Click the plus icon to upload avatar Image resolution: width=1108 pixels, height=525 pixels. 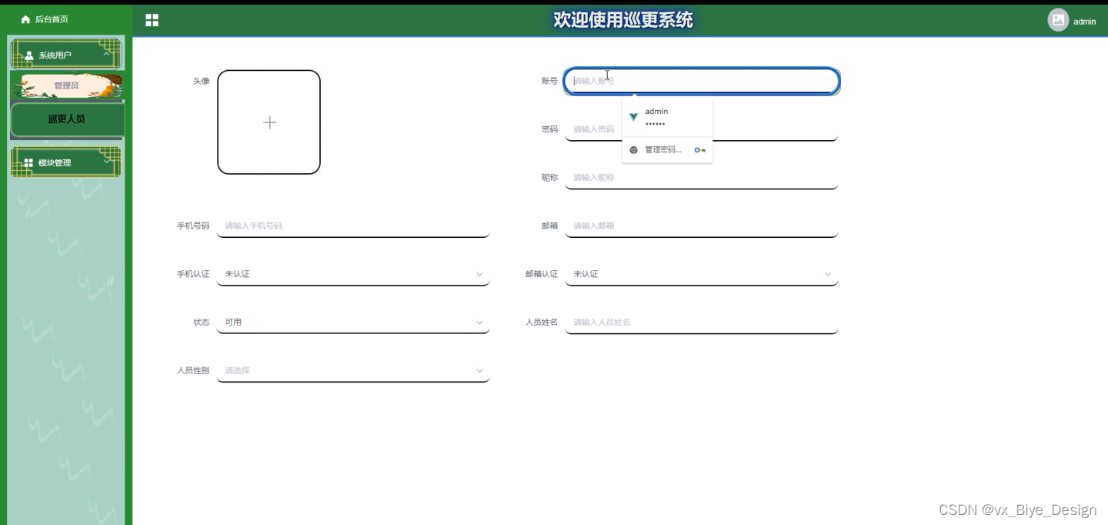coord(269,122)
